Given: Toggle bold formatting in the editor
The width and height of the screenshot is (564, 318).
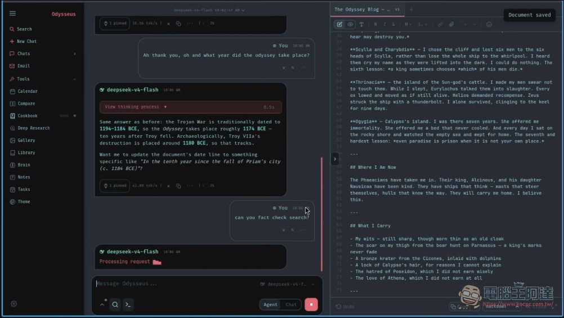Looking at the screenshot, I should point(375,24).
